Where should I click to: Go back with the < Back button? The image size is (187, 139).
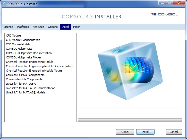(125, 132)
